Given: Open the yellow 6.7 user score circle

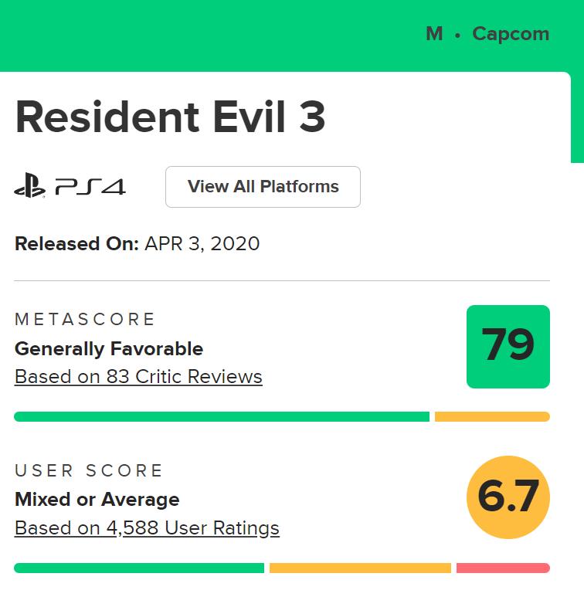Looking at the screenshot, I should coord(508,497).
